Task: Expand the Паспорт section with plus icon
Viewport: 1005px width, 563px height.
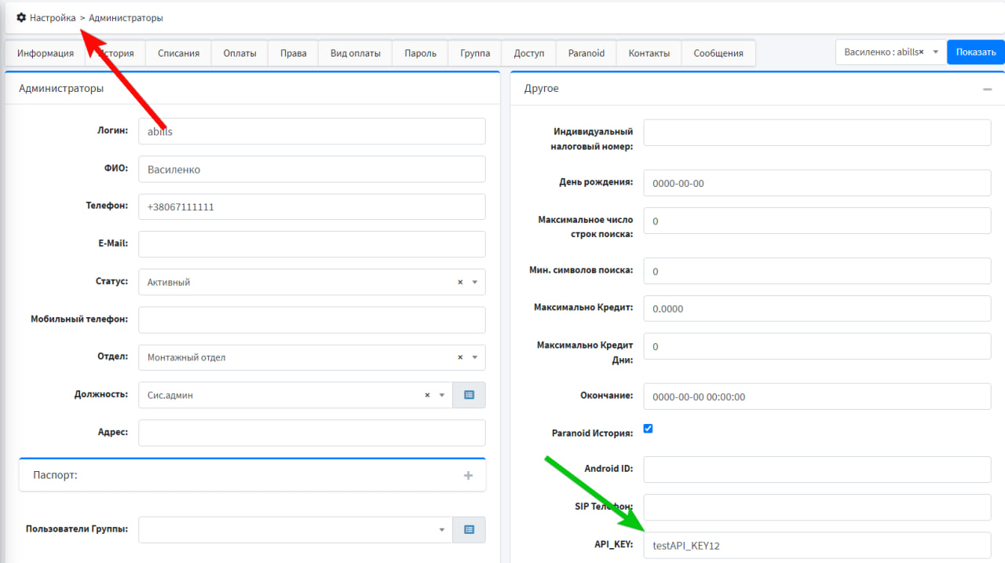Action: 468,475
